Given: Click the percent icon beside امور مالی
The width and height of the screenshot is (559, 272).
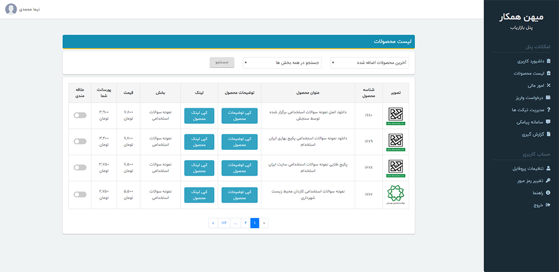Looking at the screenshot, I should (x=548, y=85).
